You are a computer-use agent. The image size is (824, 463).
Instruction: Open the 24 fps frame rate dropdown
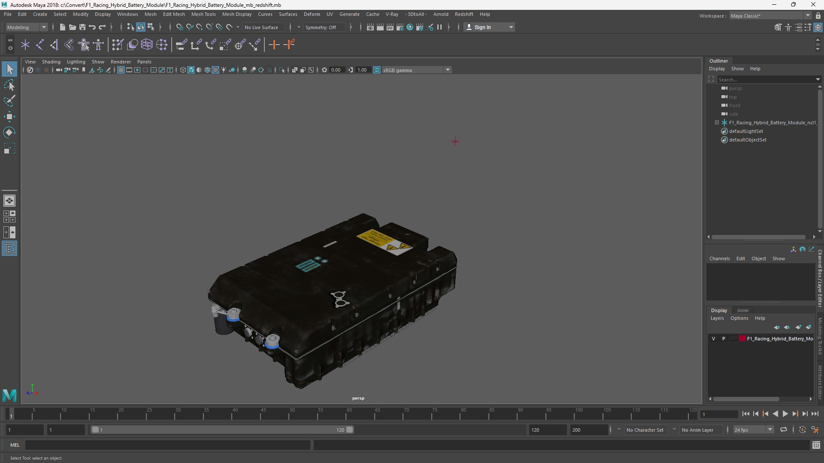click(753, 430)
